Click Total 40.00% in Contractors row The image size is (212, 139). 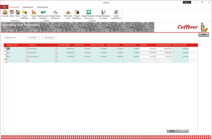click(x=148, y=57)
